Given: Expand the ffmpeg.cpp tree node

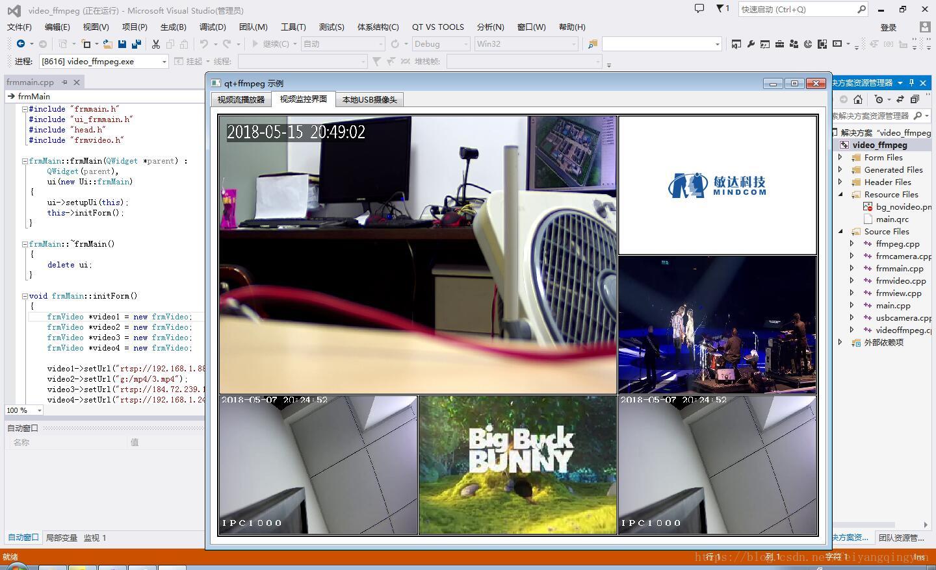Looking at the screenshot, I should pos(851,243).
